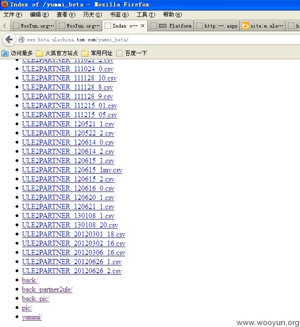The height and width of the screenshot is (327, 300).
Task: Close the Index of tab
Action: pyautogui.click(x=143, y=26)
